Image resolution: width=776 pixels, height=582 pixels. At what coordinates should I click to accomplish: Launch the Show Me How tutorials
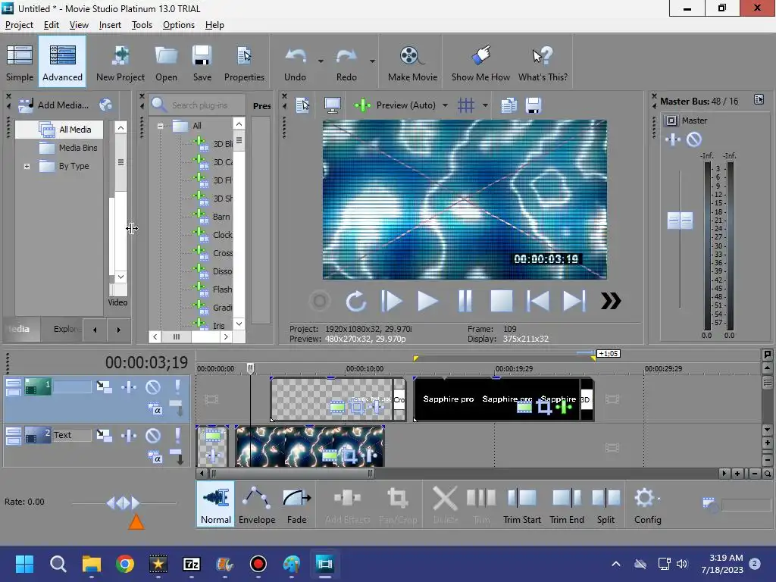coord(480,62)
